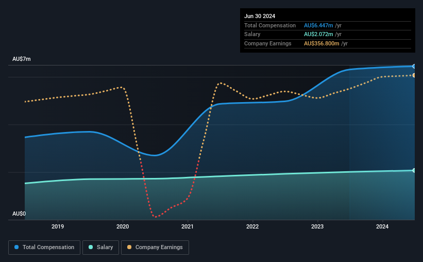Click the tooltip Salary row label
Image resolution: width=423 pixels, height=262 pixels.
click(252, 35)
